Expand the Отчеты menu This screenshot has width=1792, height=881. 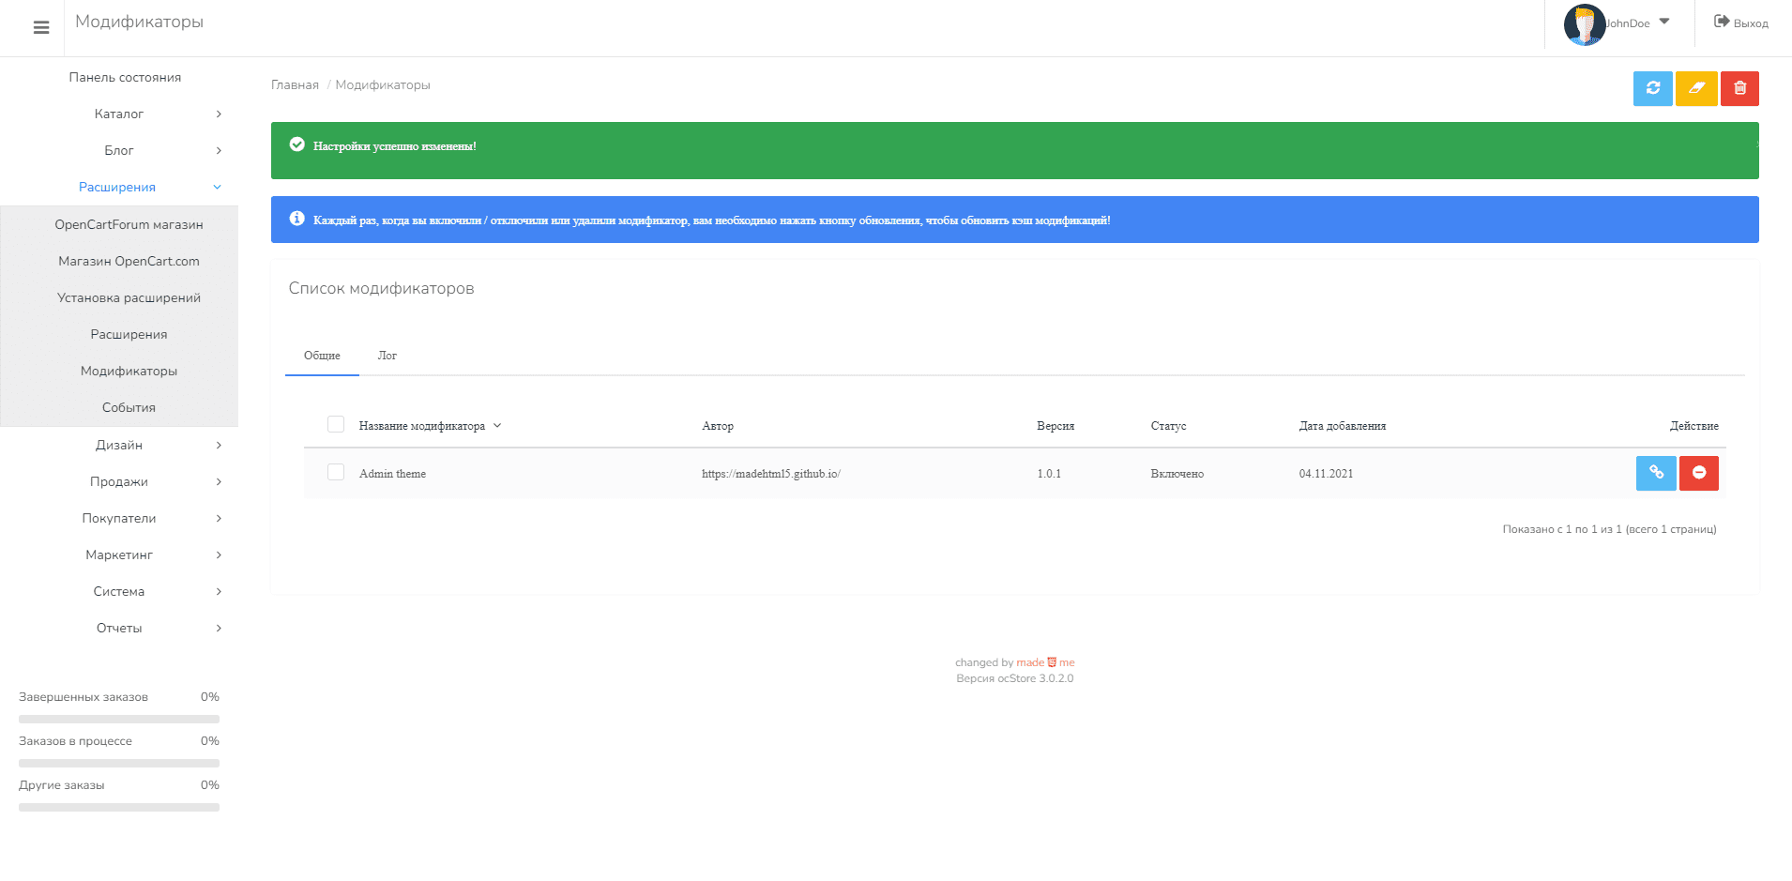click(119, 628)
